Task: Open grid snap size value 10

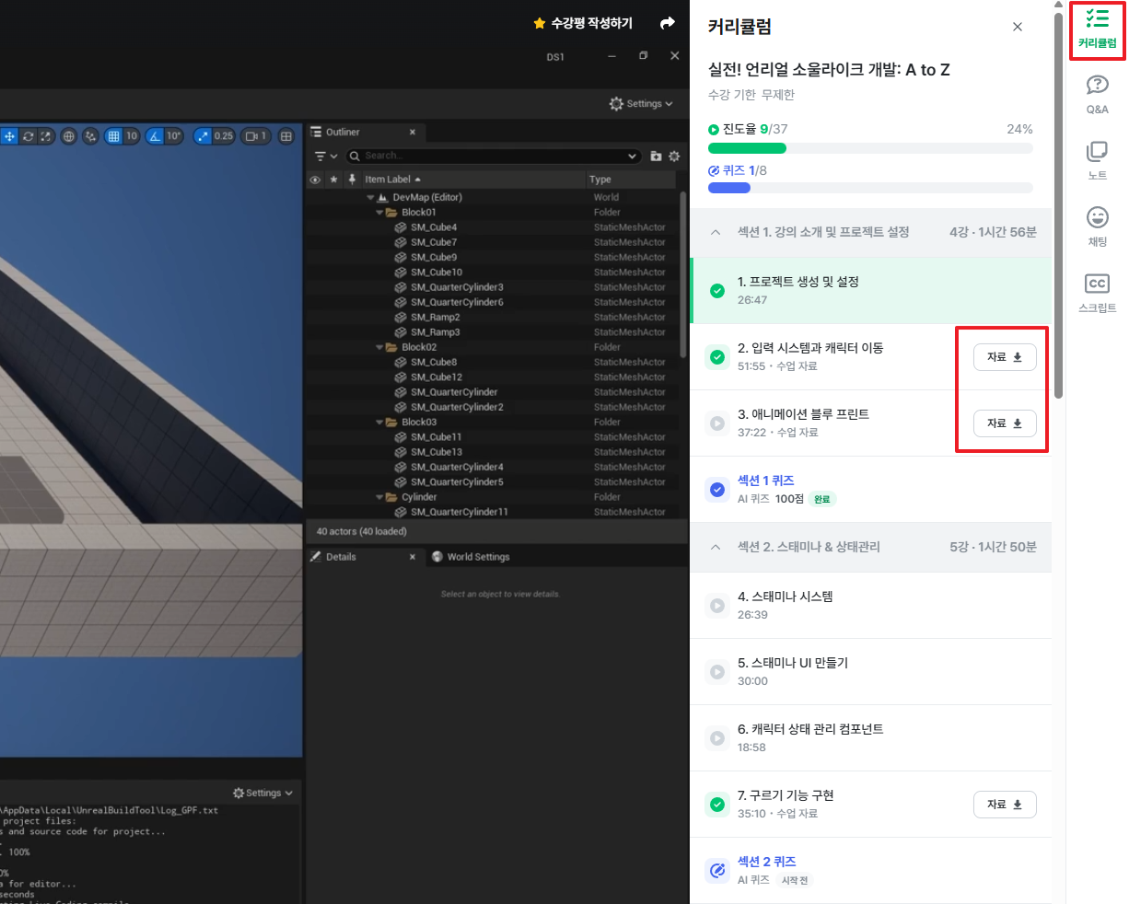Action: (x=132, y=136)
